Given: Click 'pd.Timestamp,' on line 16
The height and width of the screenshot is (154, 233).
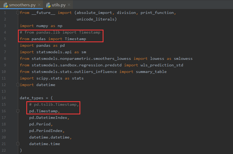Looking at the screenshot, I should click(44, 111).
